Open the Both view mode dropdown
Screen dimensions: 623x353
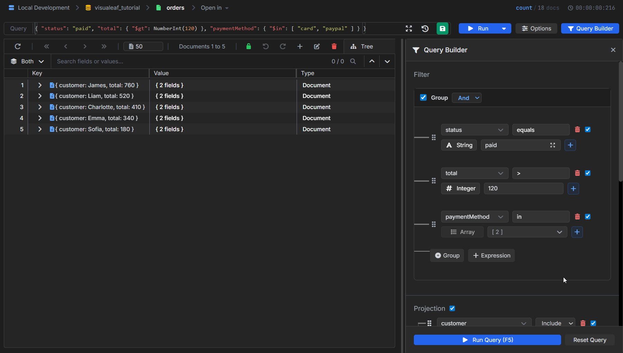click(x=27, y=61)
